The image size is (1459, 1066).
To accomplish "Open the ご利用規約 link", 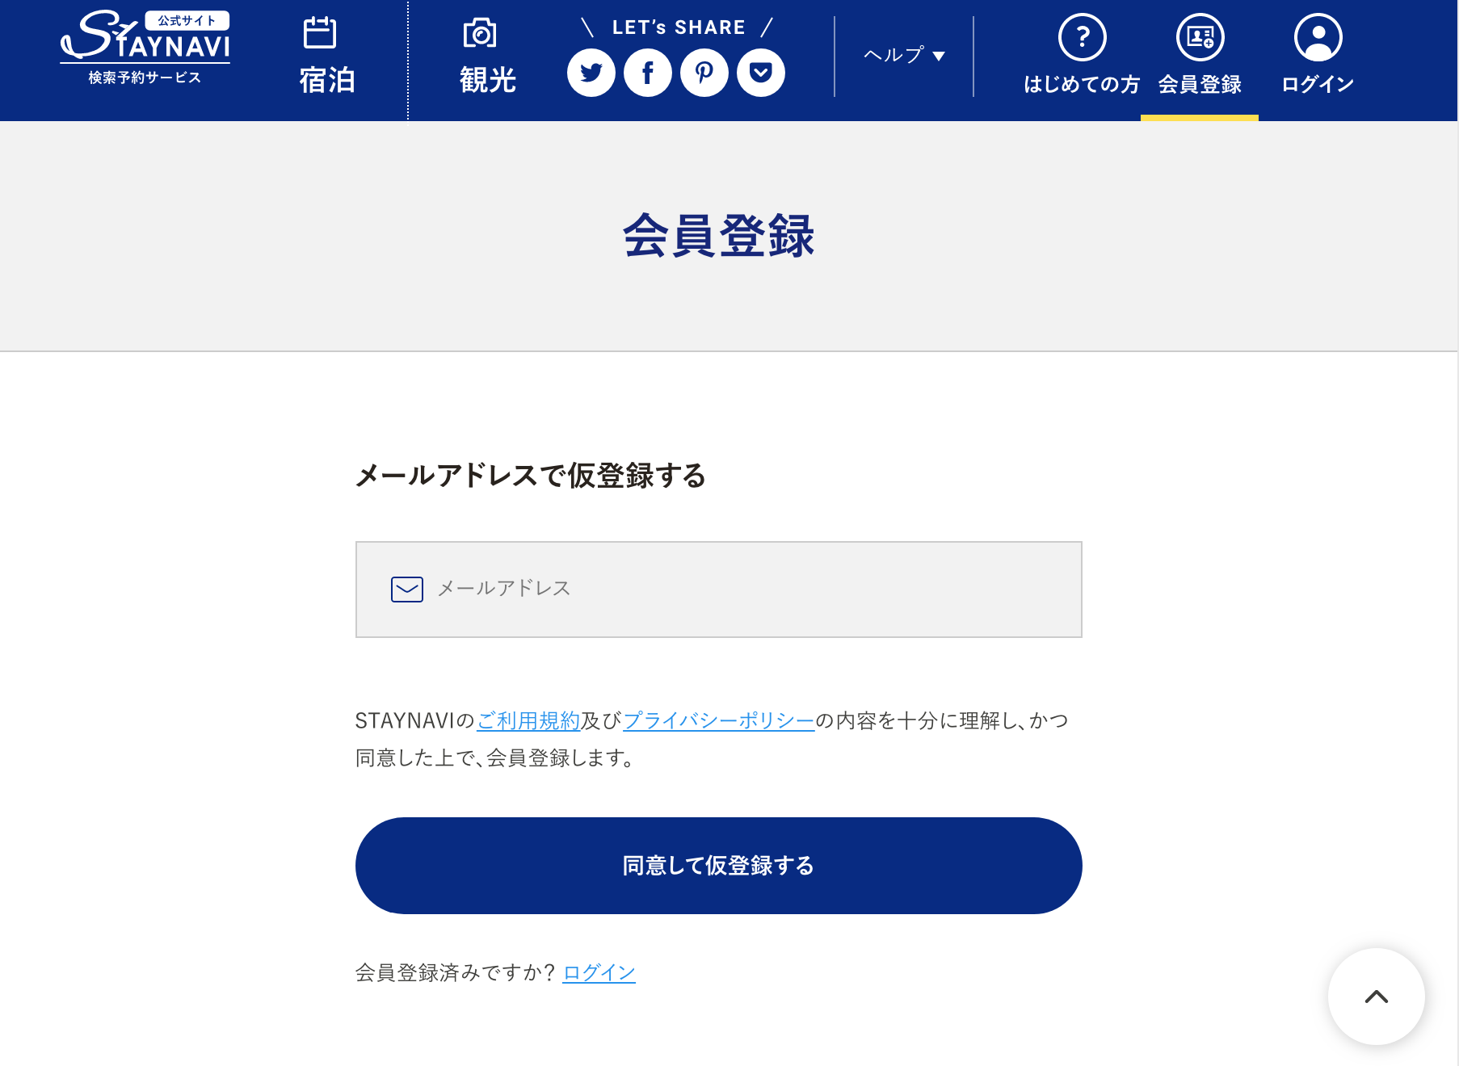I will coord(528,720).
